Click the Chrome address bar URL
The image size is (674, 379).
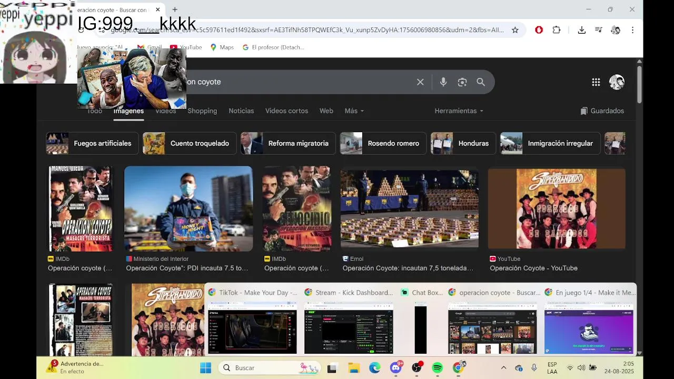pyautogui.click(x=307, y=30)
